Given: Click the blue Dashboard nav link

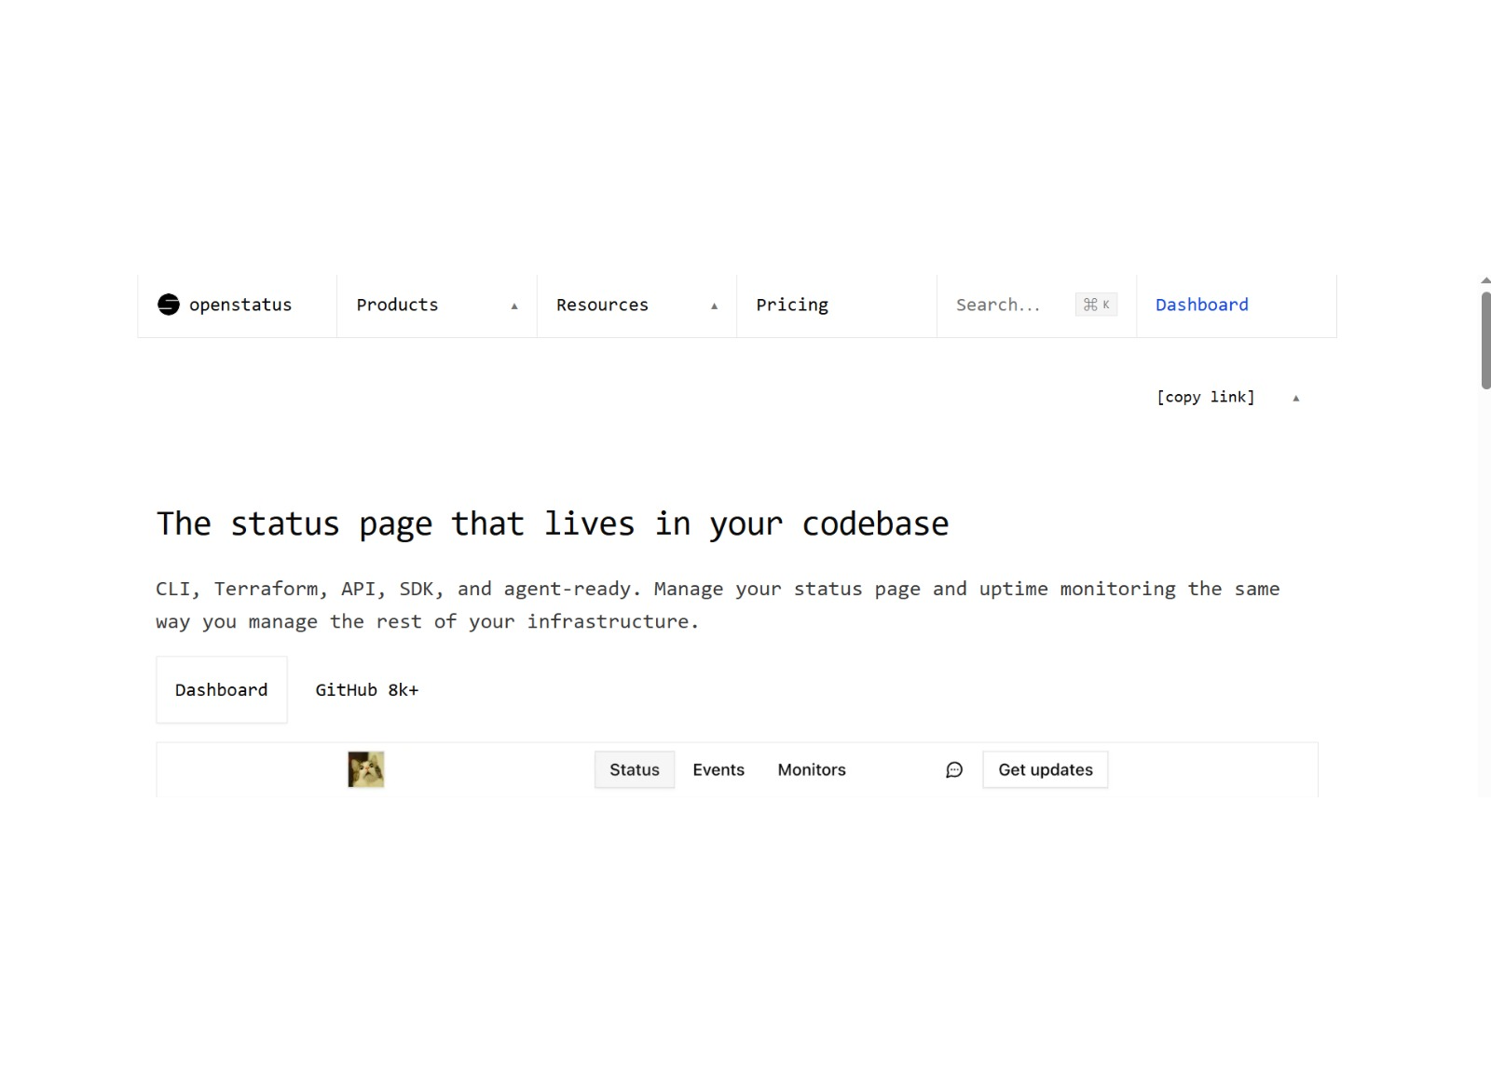Looking at the screenshot, I should (x=1202, y=306).
